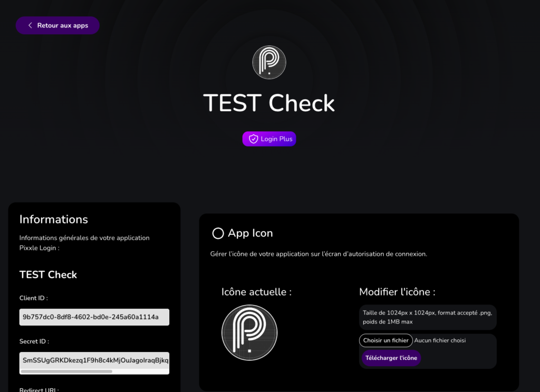The width and height of the screenshot is (540, 392).
Task: Click the App Icon section heading
Action: tap(250, 233)
